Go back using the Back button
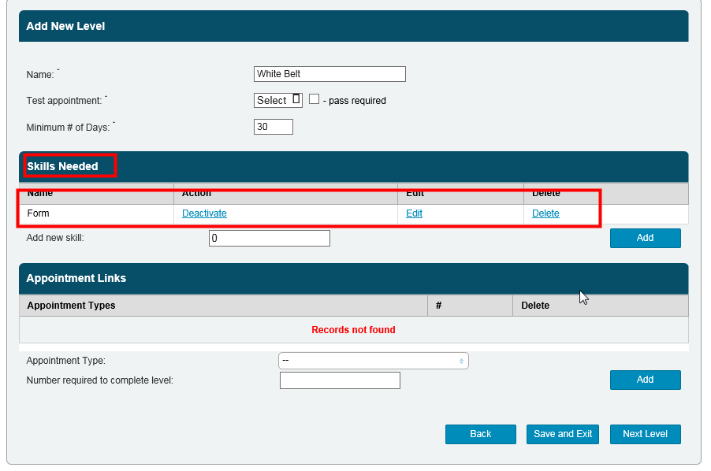Viewport: 711px width, 471px height. tap(480, 434)
